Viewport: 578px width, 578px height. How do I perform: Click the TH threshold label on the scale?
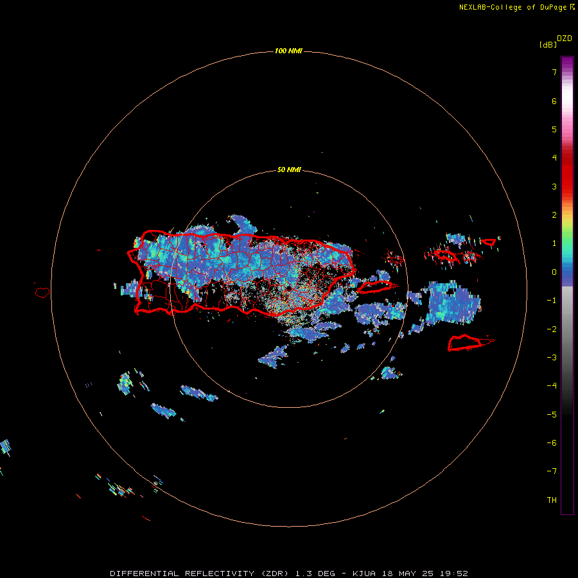552,500
